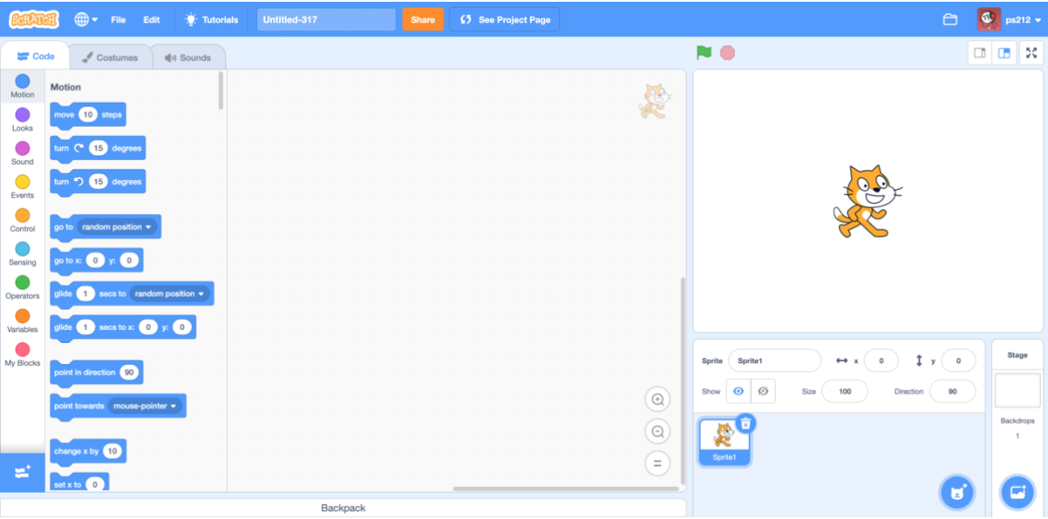Image resolution: width=1048 pixels, height=519 pixels.
Task: Click the red stop button
Action: tap(727, 53)
